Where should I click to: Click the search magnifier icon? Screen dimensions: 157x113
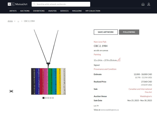(34, 4)
